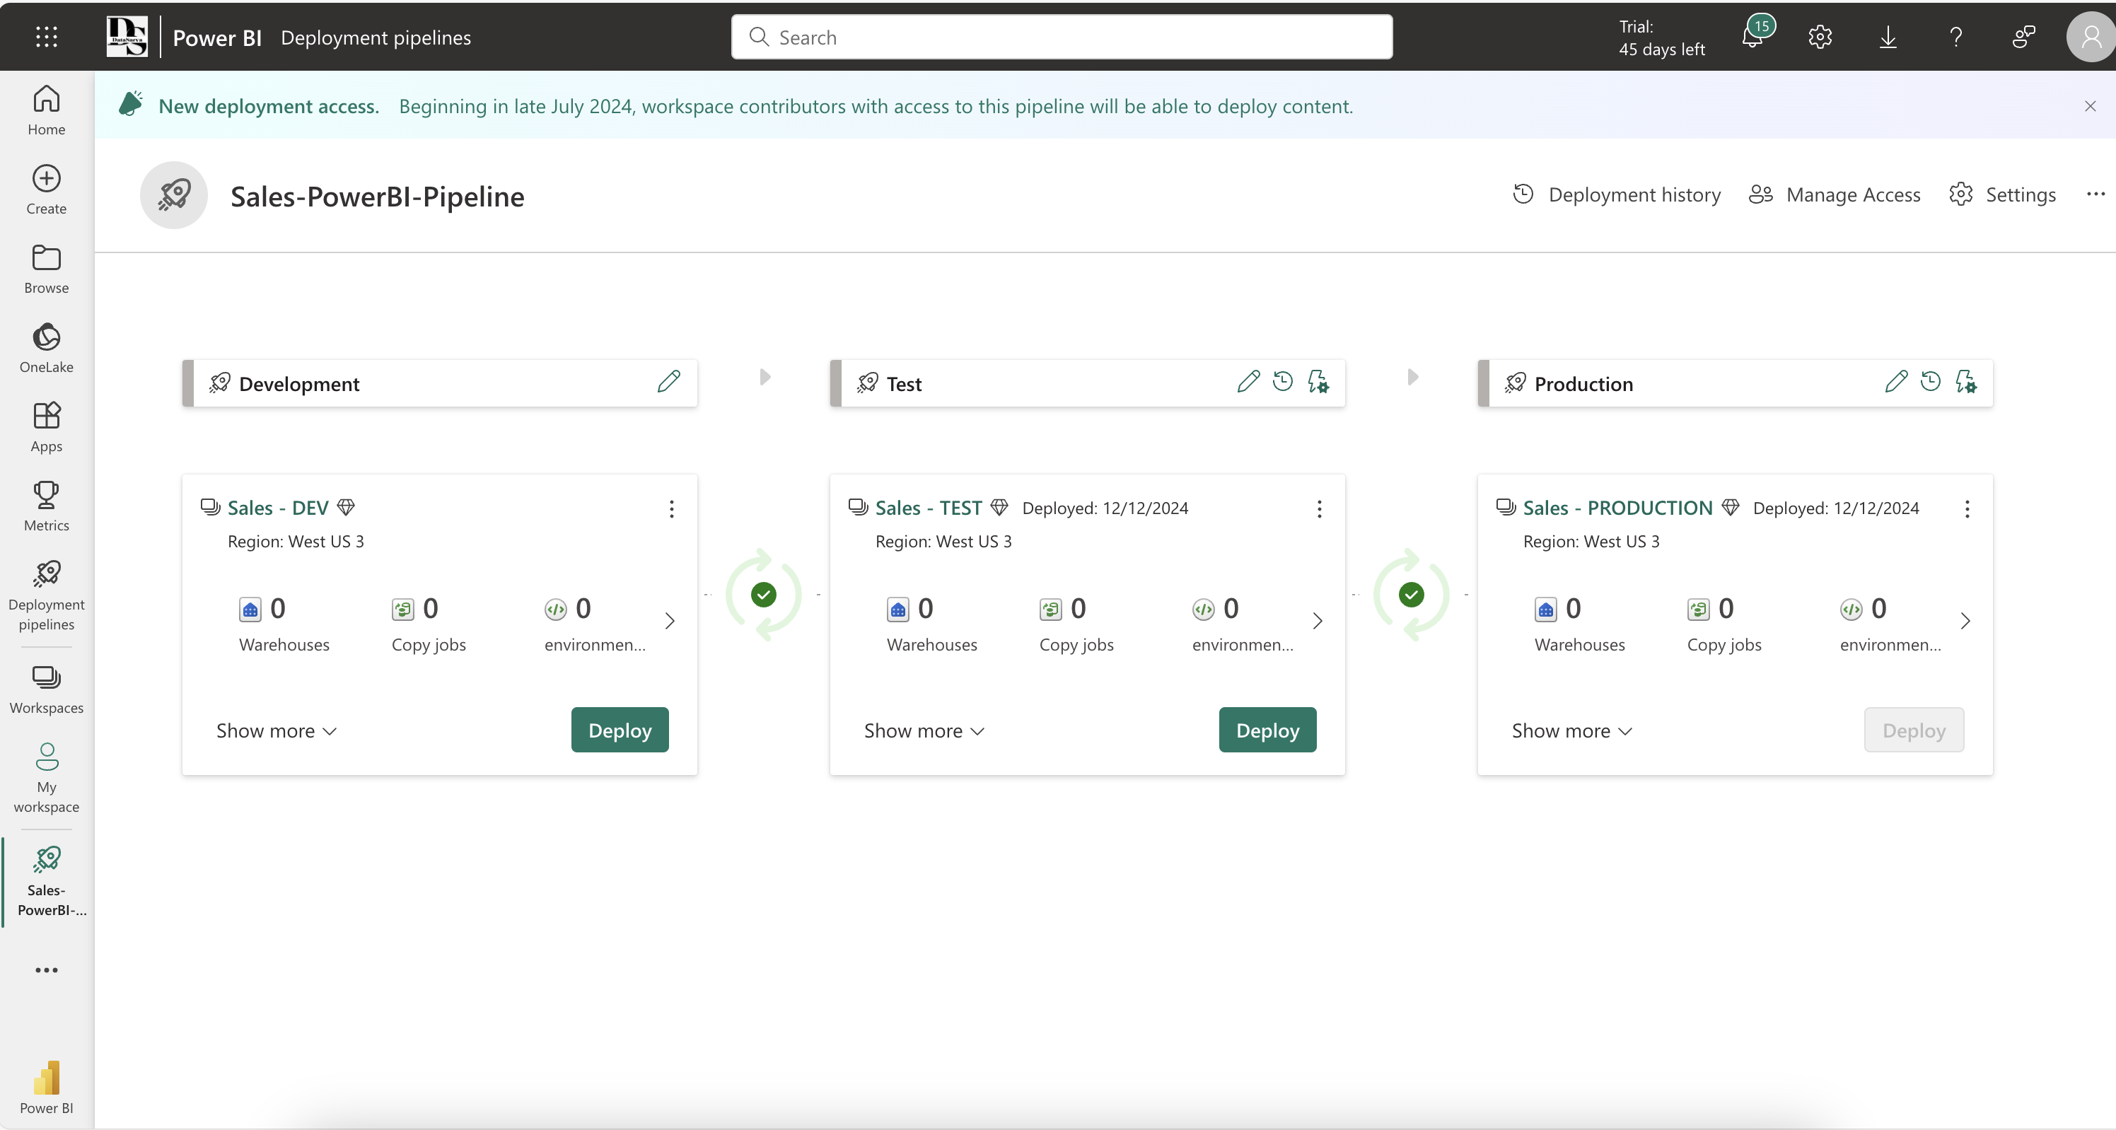Click the Deployment pipelines header label
The height and width of the screenshot is (1130, 2116).
click(x=376, y=37)
